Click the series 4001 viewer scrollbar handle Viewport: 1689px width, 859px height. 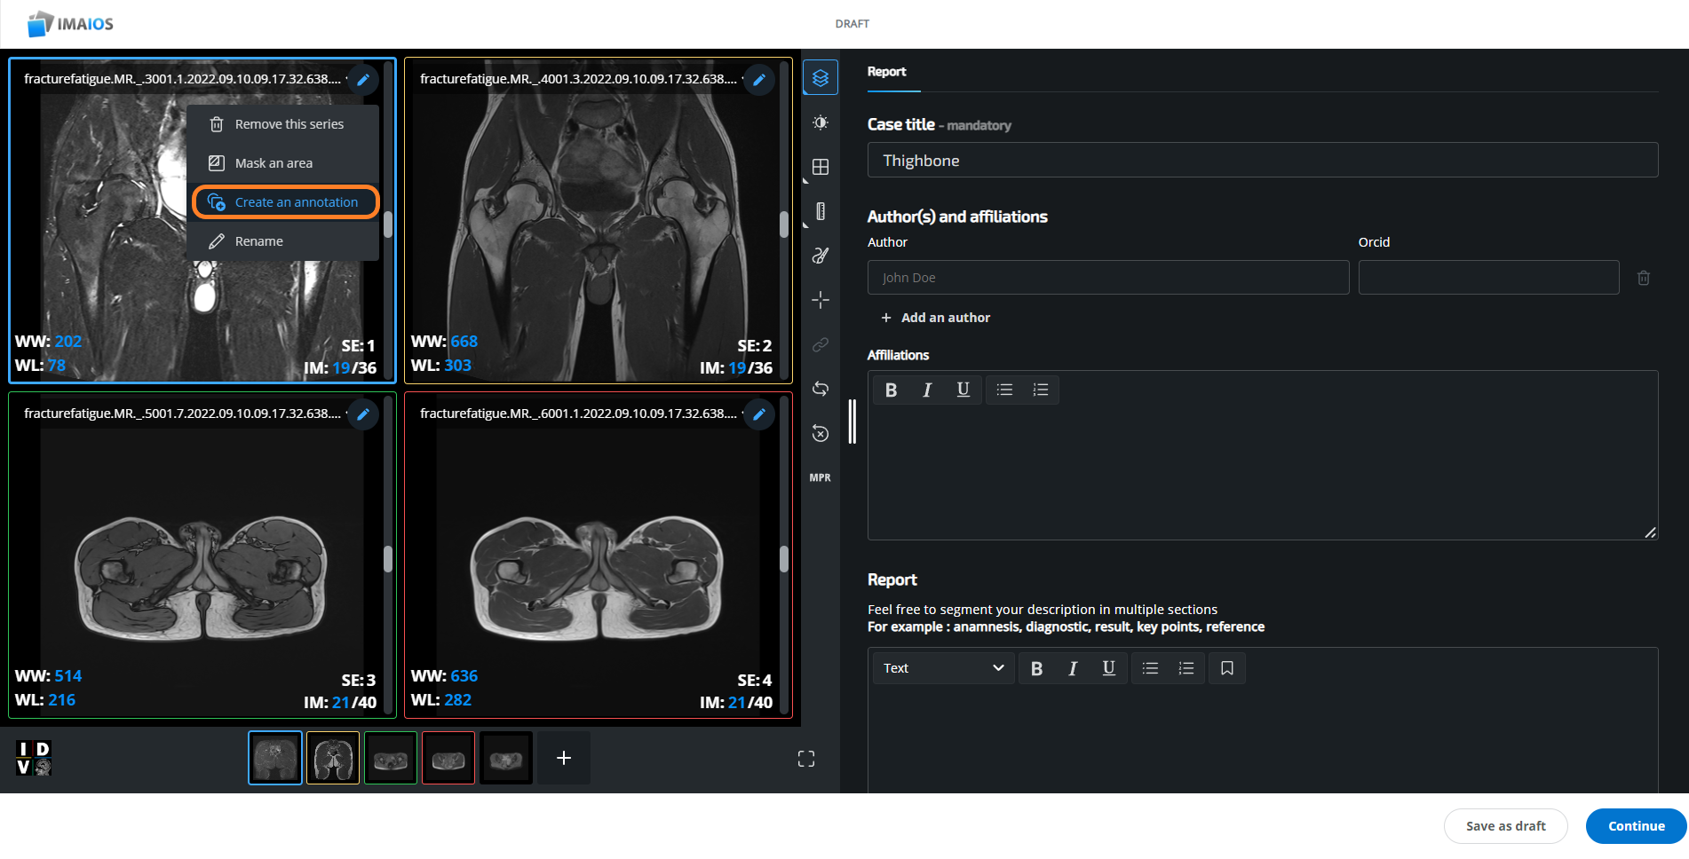point(783,224)
